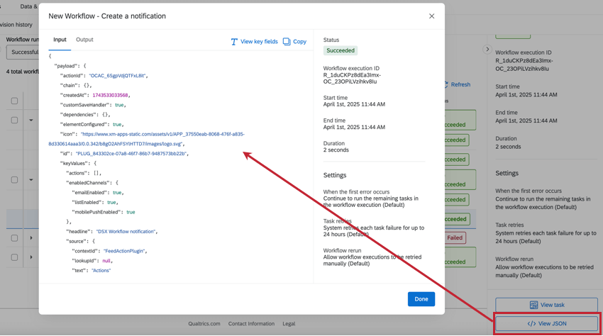
Task: Open the icon logo.svg URL link
Action: (x=147, y=139)
